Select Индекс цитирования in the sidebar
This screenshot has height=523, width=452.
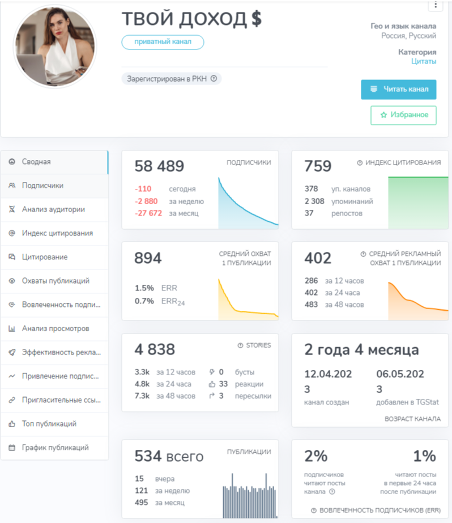54,234
